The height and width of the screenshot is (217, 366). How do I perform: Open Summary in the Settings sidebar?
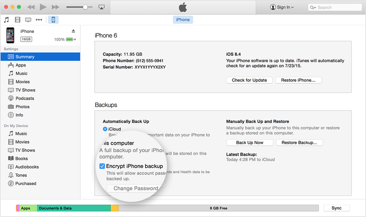40,57
